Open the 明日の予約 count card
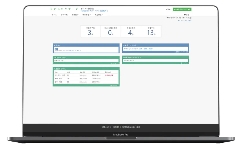The width and height of the screenshot is (244, 148). coord(131,31)
